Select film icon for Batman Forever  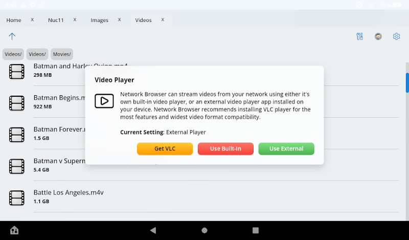point(17,135)
